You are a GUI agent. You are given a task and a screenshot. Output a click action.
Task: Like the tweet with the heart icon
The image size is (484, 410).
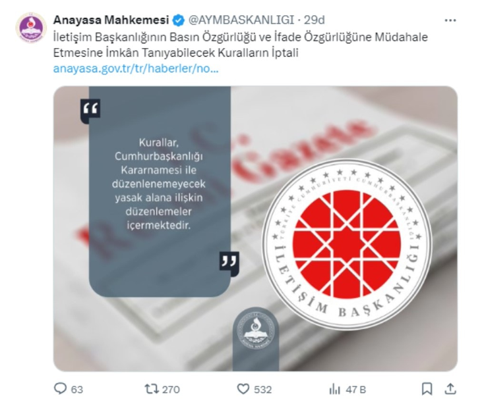tap(243, 389)
